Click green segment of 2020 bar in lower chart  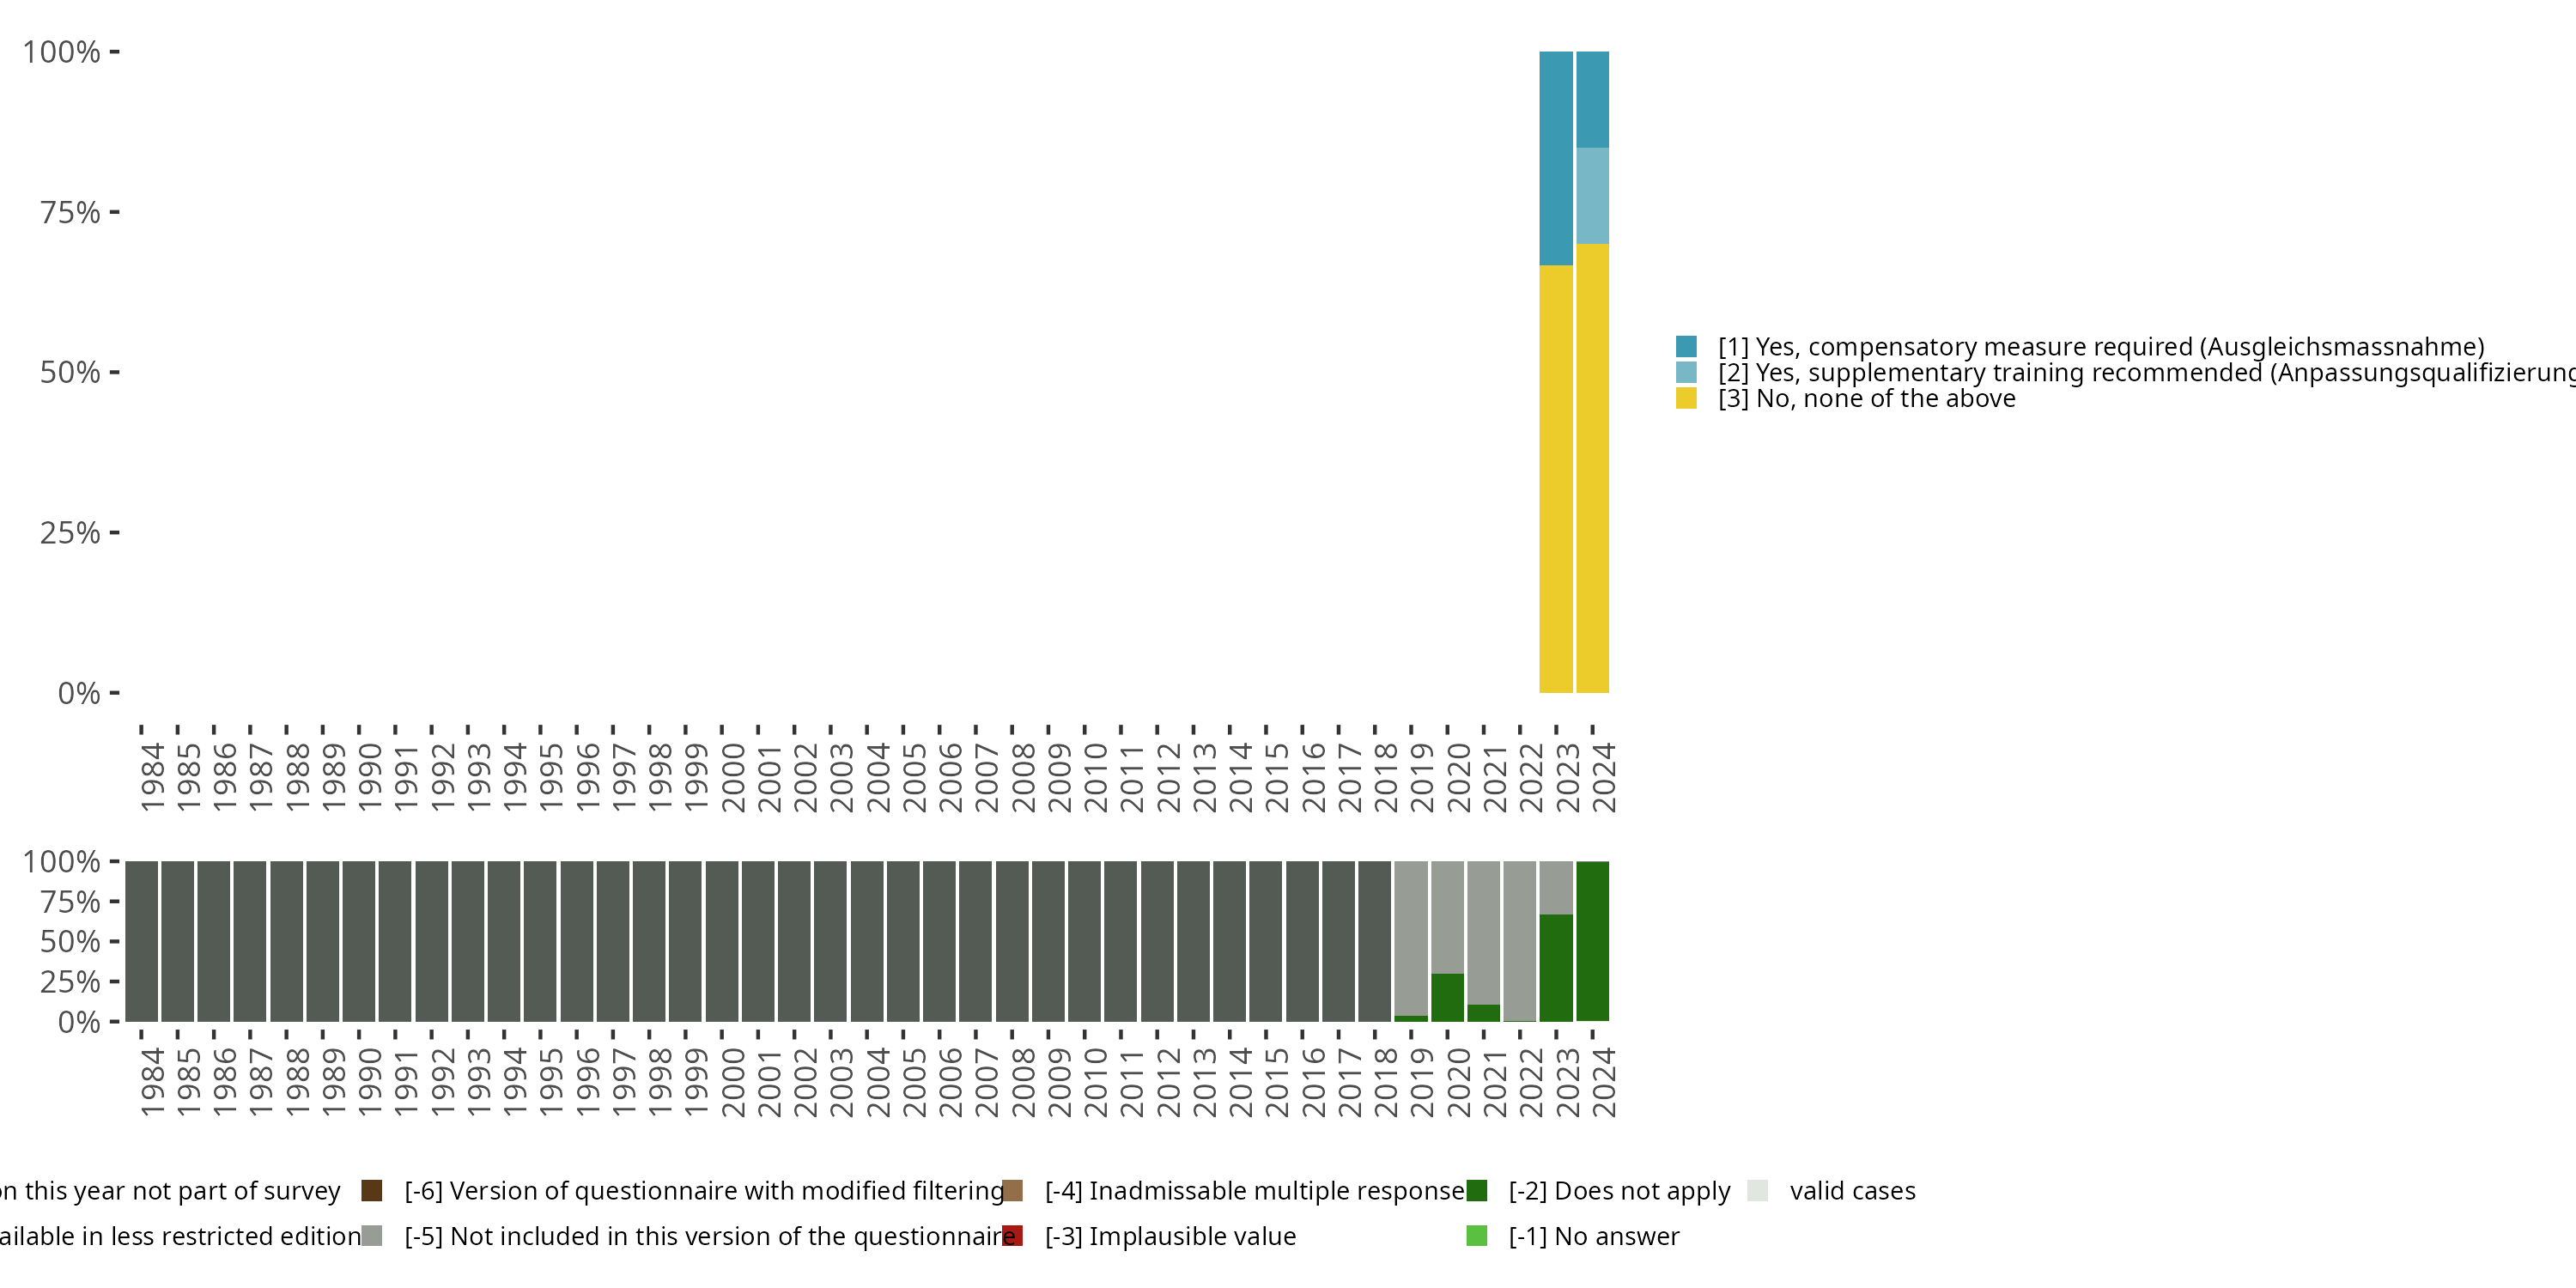1447,998
